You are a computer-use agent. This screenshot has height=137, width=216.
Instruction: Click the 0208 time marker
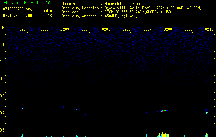coord(168,29)
